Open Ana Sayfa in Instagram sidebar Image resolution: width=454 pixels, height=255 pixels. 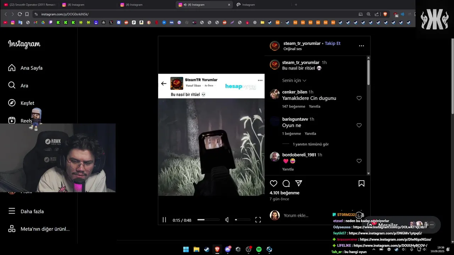point(26,68)
